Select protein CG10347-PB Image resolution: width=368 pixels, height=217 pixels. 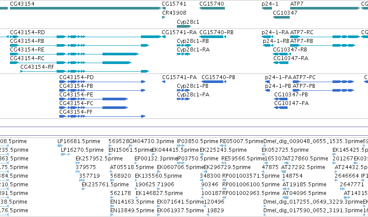coord(281,99)
